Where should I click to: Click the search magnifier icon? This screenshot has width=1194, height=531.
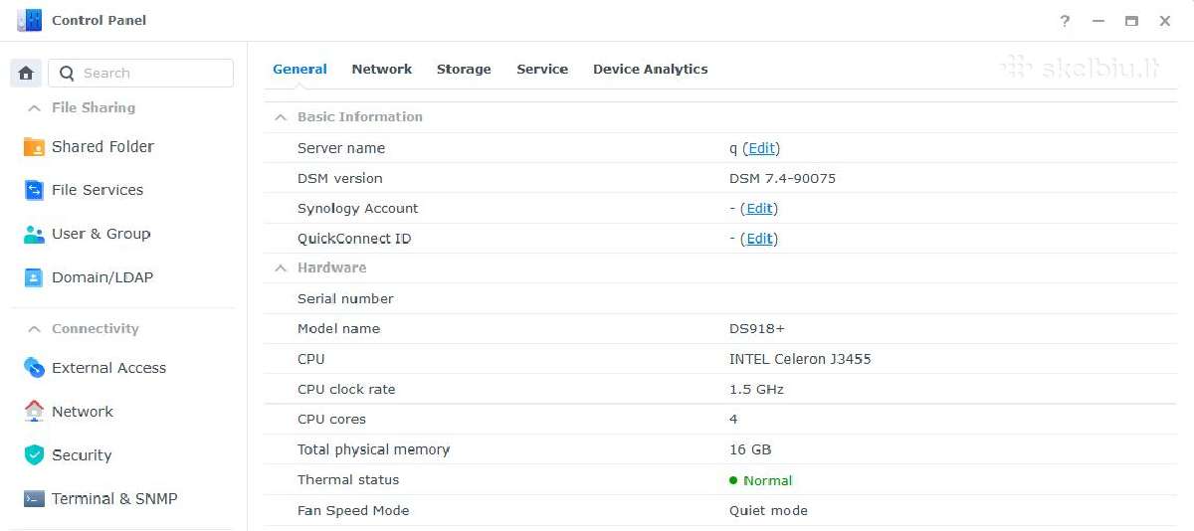pyautogui.click(x=67, y=73)
